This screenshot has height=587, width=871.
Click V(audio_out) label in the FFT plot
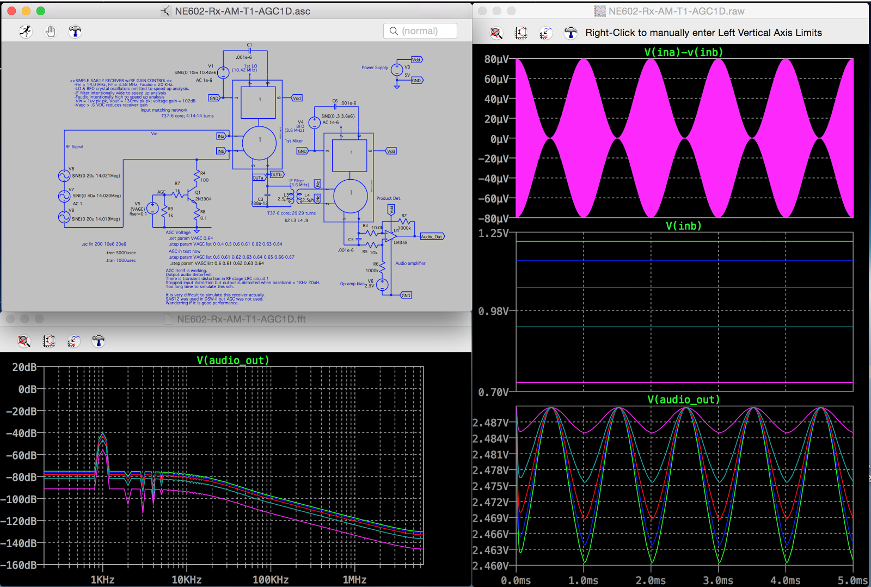pos(233,360)
